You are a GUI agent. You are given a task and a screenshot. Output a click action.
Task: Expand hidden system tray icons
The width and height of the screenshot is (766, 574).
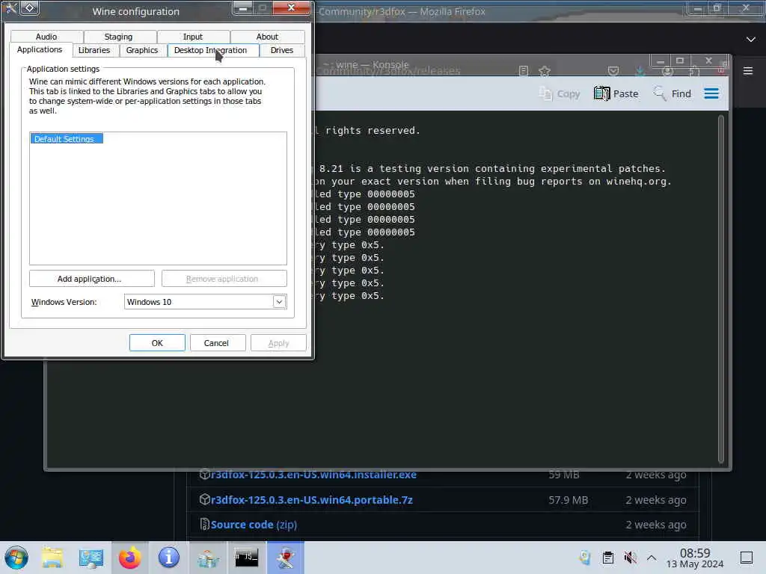coord(652,558)
